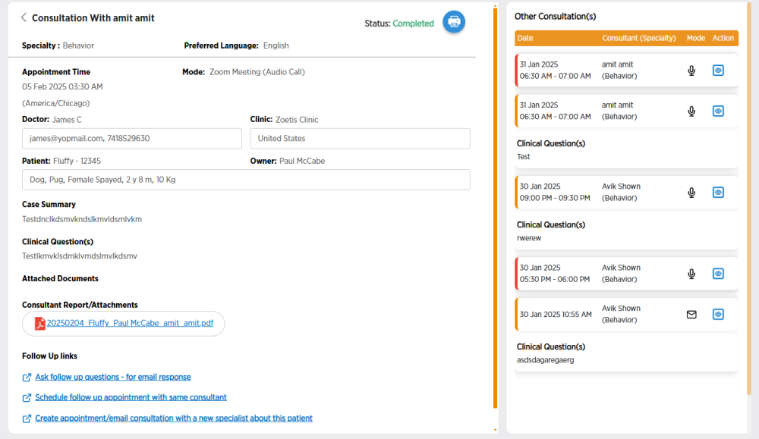
Task: Click the timezone text (America/Chicago)
Action: [x=55, y=103]
